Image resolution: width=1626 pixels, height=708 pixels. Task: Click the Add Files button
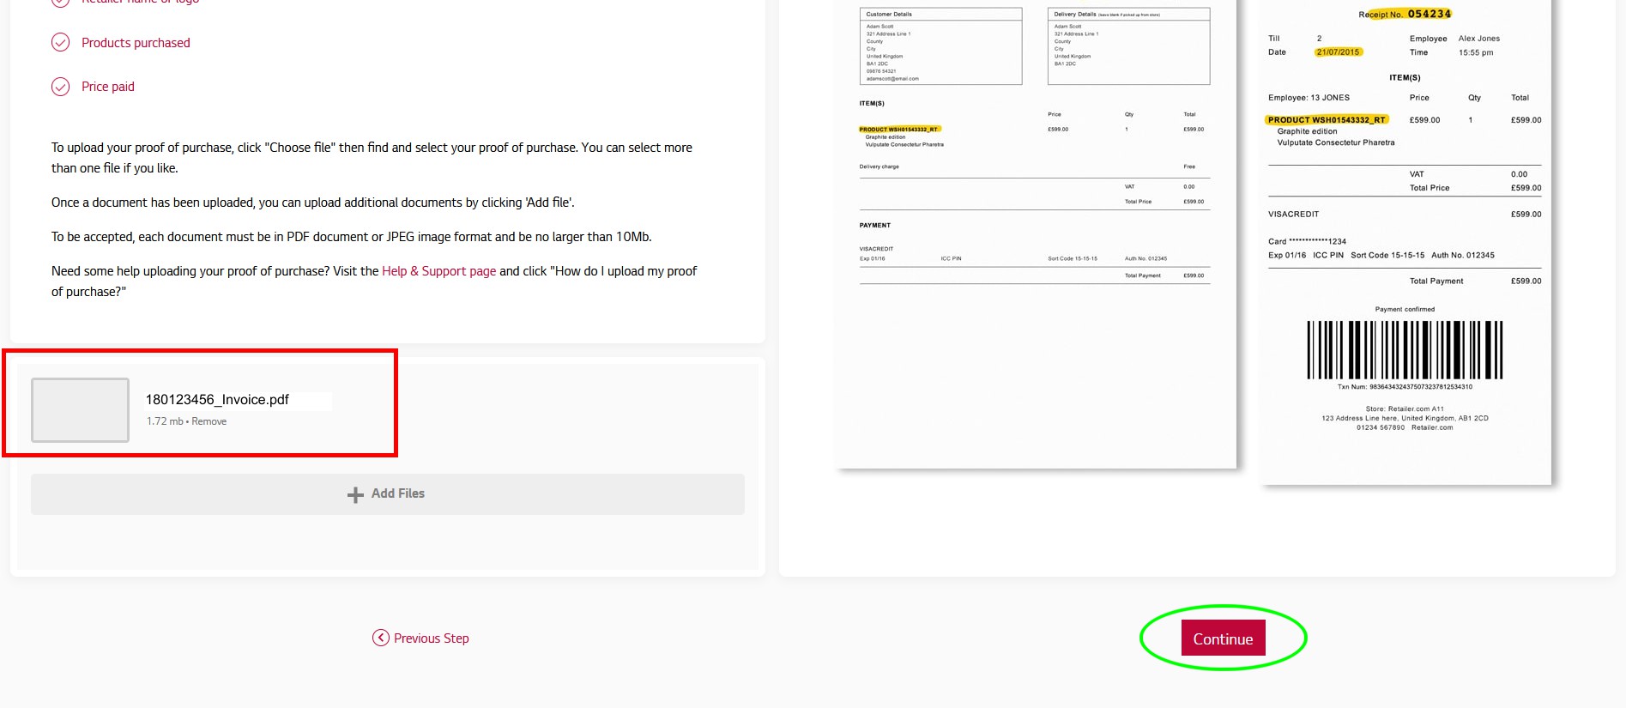[388, 494]
